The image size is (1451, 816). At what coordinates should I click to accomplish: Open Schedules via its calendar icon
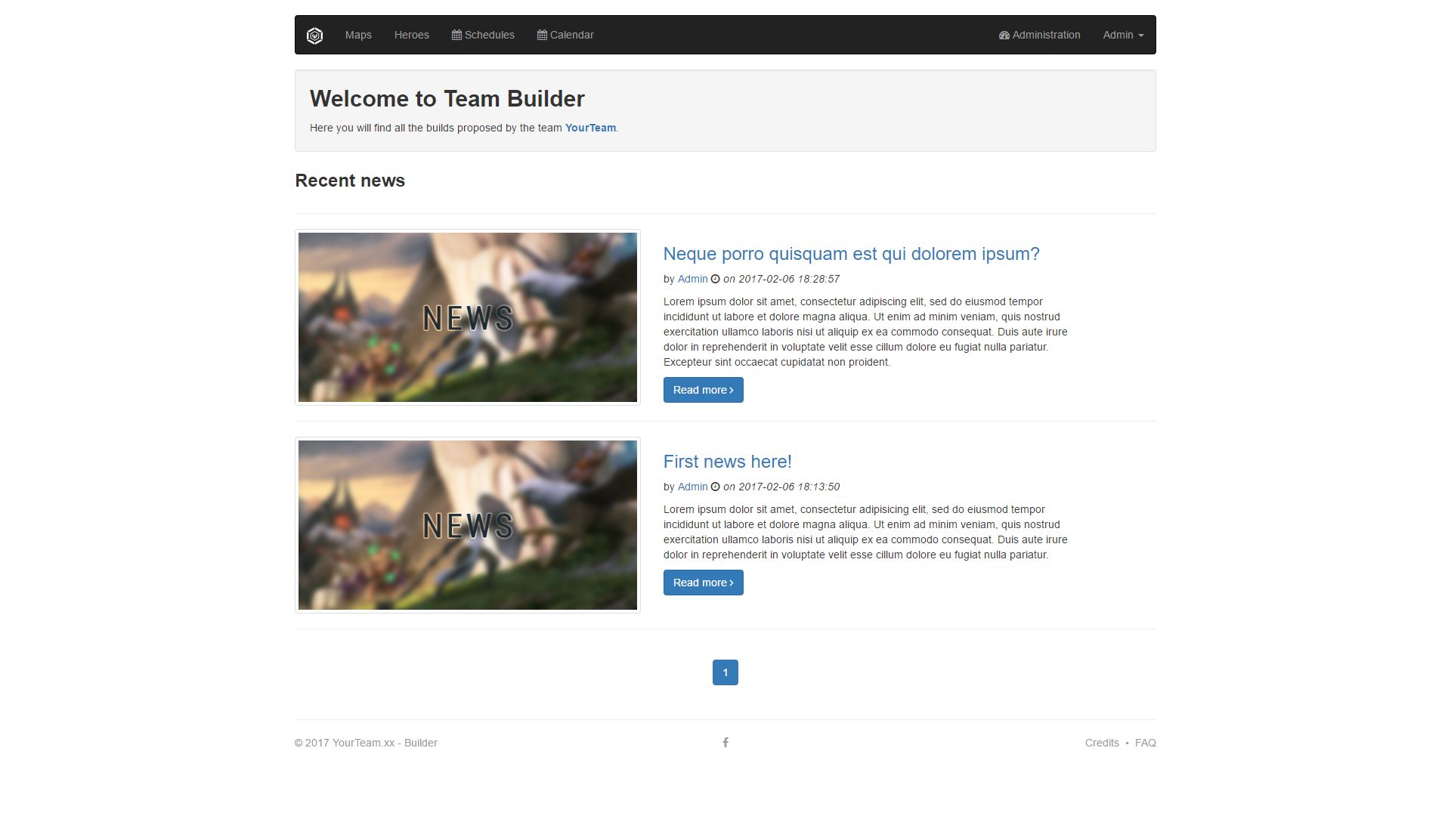click(456, 36)
